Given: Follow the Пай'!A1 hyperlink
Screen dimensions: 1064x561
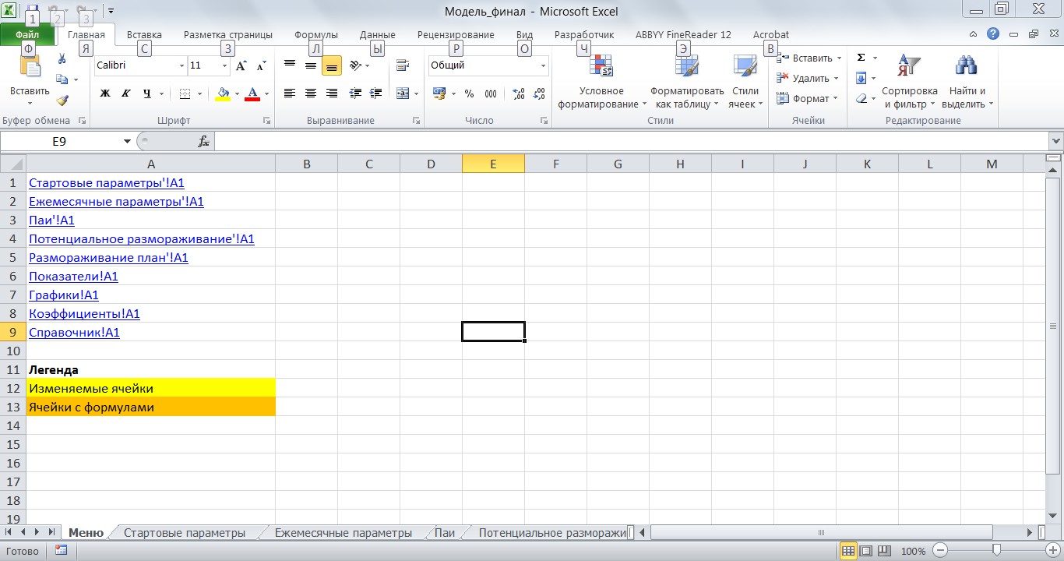Looking at the screenshot, I should [51, 221].
